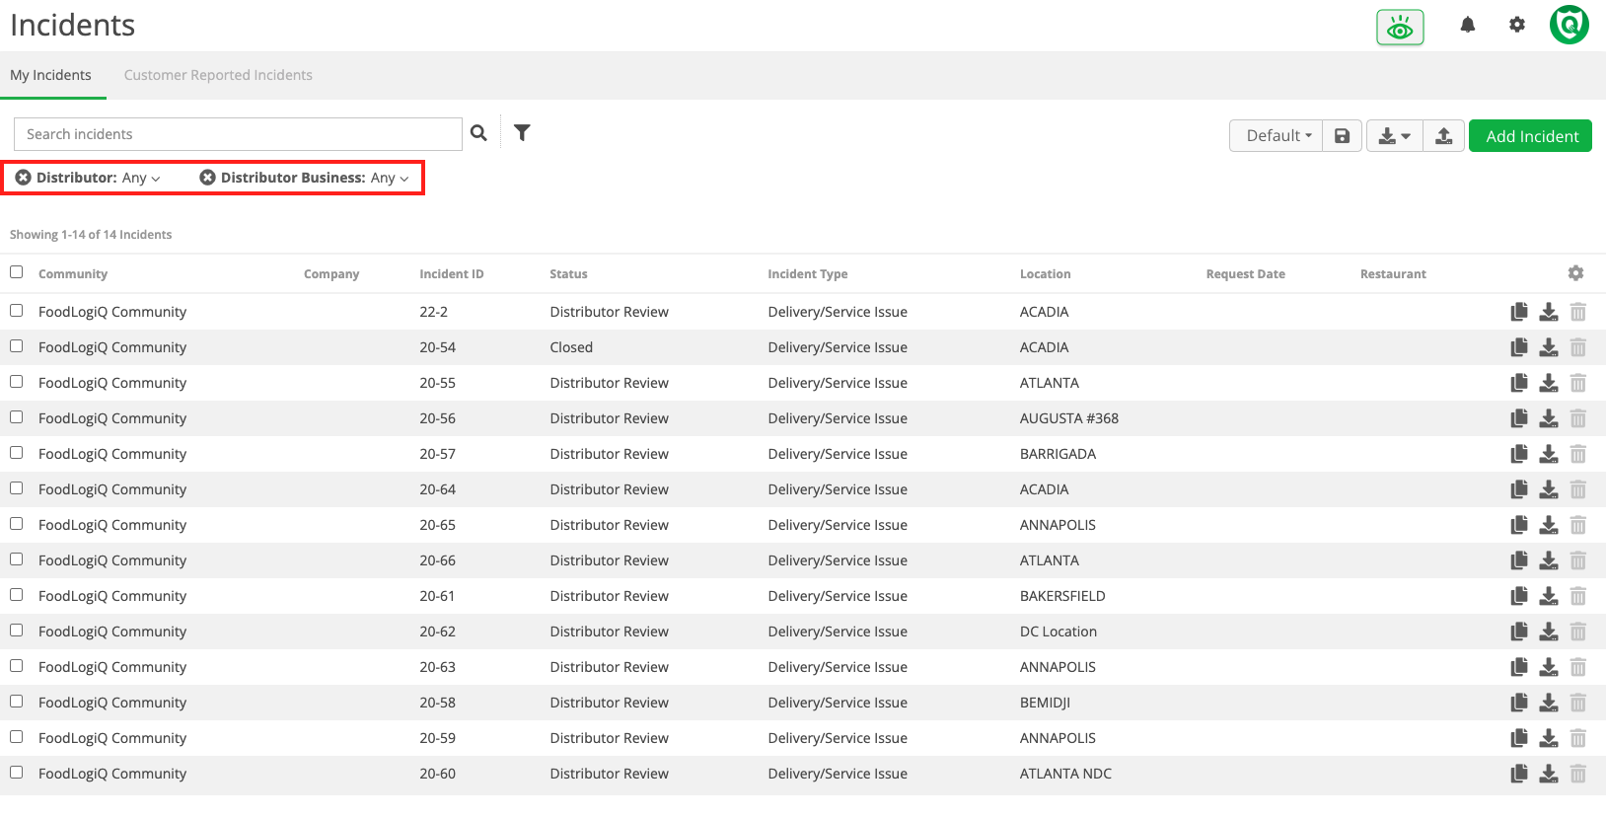
Task: Sort by Restaurant column header
Action: point(1393,274)
